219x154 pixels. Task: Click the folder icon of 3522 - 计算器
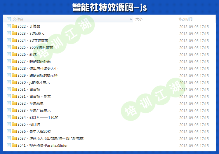[14, 26]
